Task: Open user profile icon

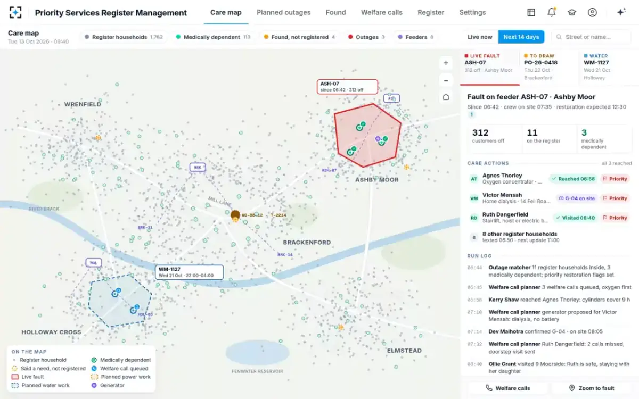Action: click(x=592, y=12)
